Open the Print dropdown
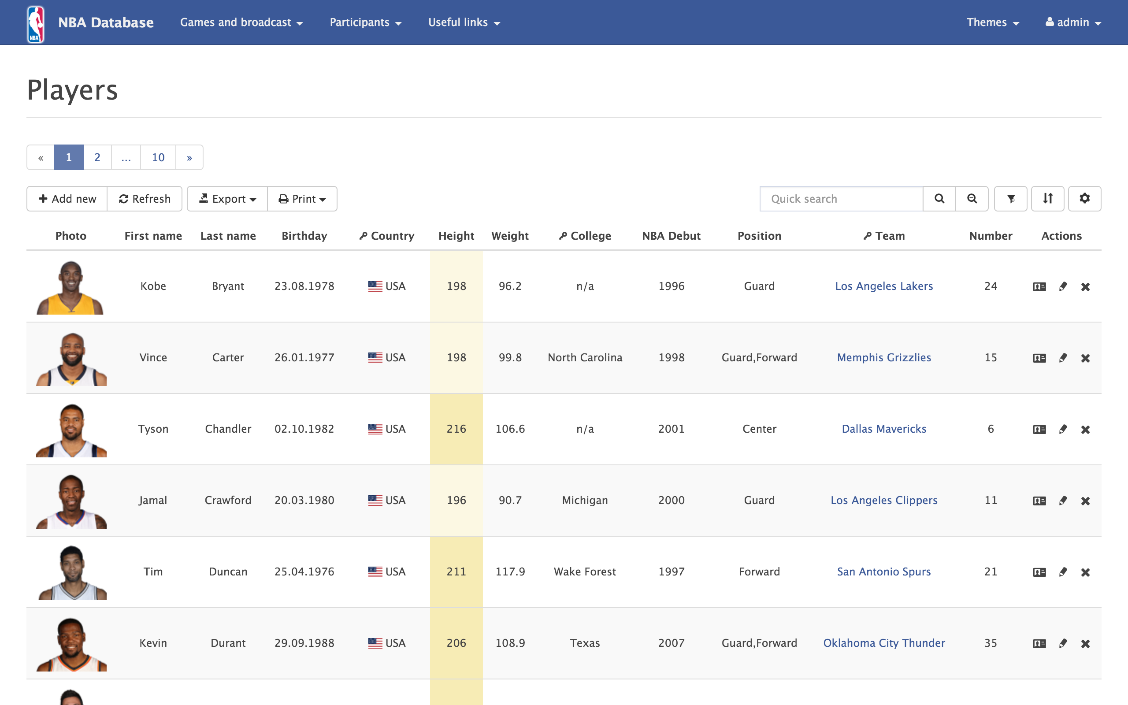1128x705 pixels. click(x=302, y=199)
